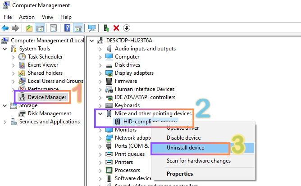Expand the Services and Applications node
Viewport: 301px width, 186px height.
[5, 122]
